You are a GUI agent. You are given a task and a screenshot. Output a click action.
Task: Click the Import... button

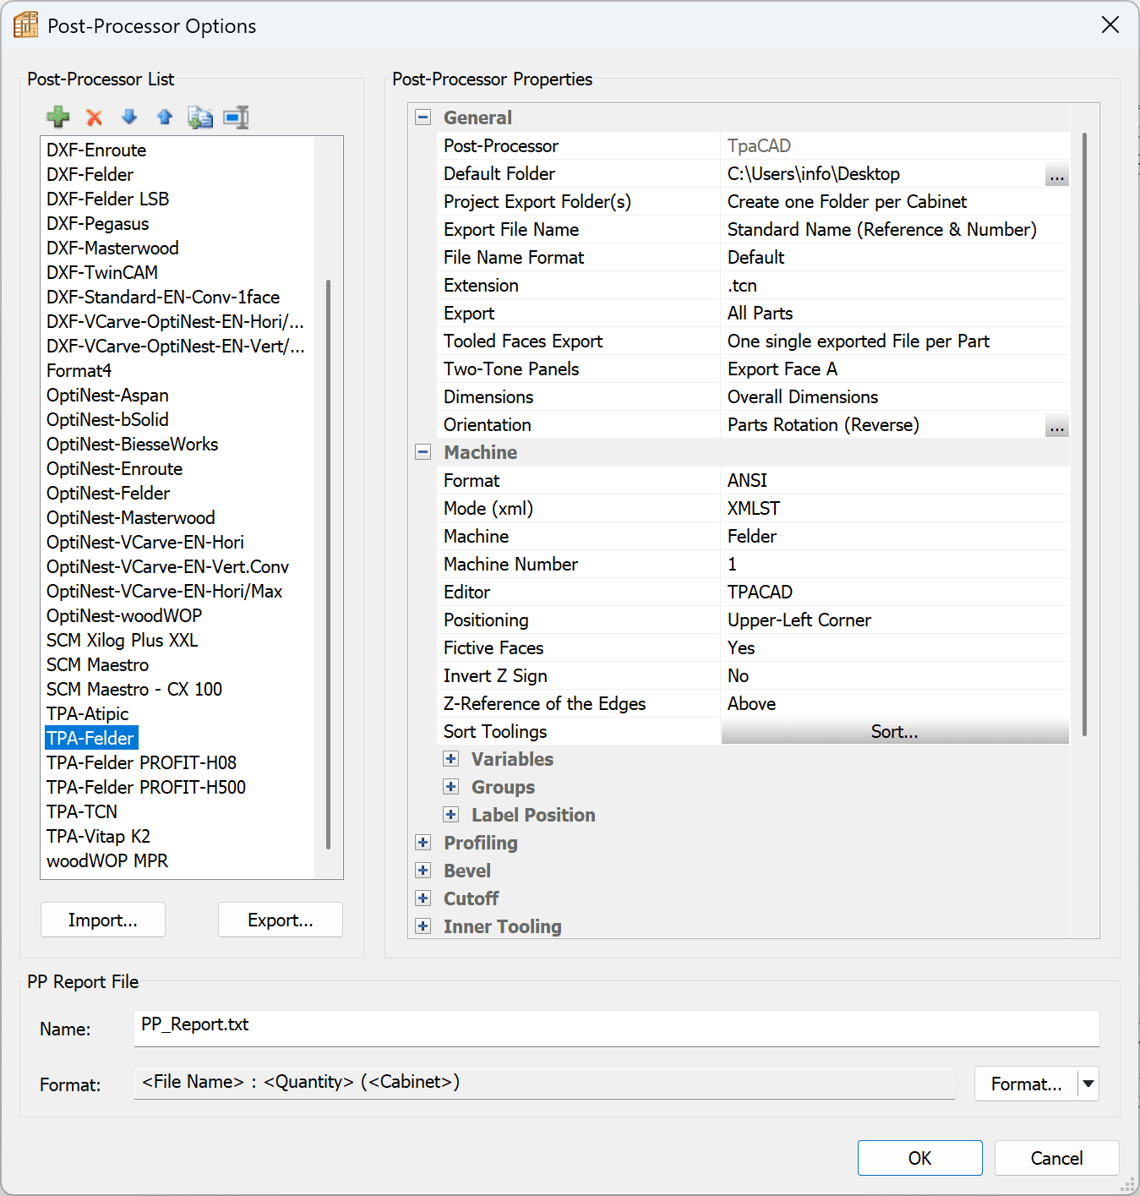103,920
